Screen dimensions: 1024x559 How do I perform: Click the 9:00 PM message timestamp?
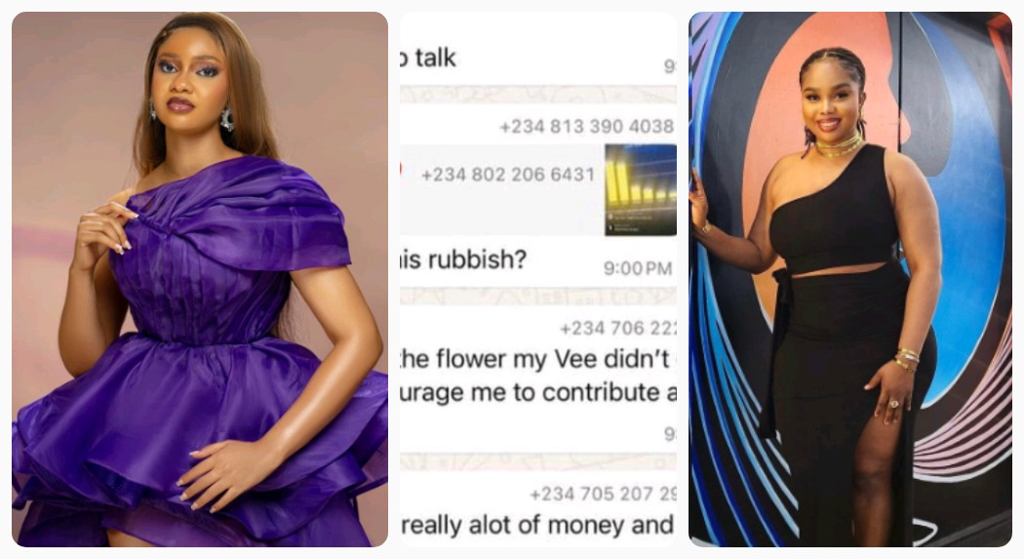pos(638,268)
